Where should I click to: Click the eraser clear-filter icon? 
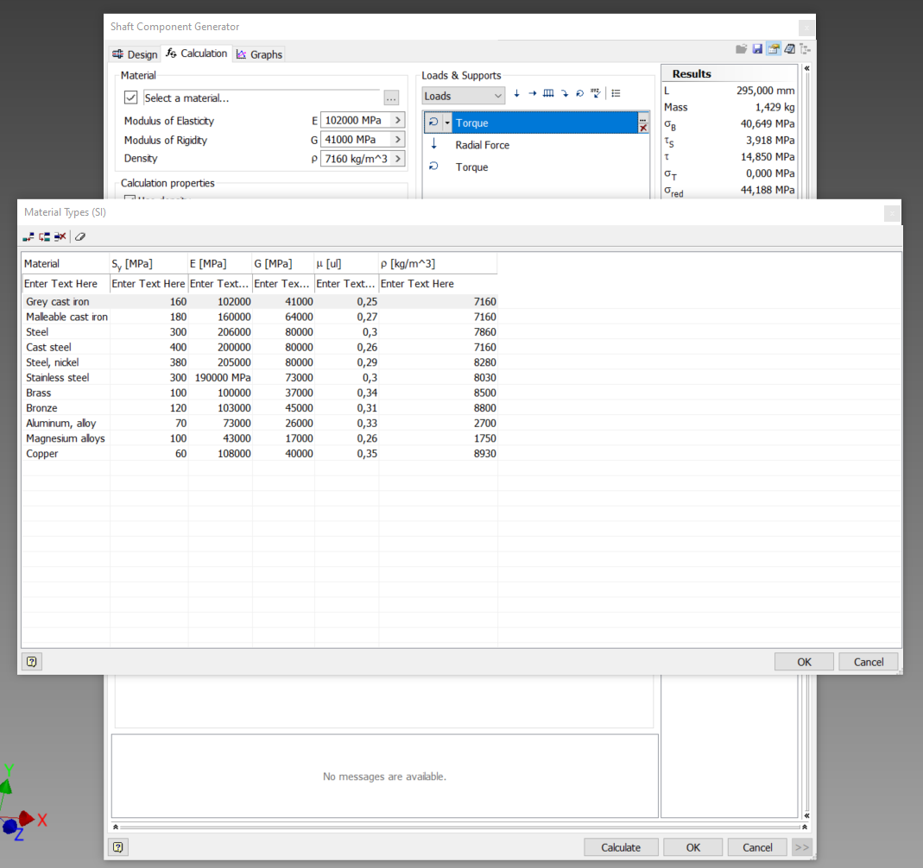[80, 236]
